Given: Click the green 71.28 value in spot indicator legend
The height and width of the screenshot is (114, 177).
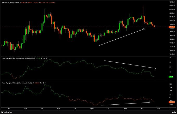Looking at the screenshot, I should click(x=39, y=58).
